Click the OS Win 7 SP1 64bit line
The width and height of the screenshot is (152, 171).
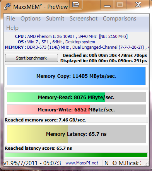pyautogui.click(x=56, y=42)
